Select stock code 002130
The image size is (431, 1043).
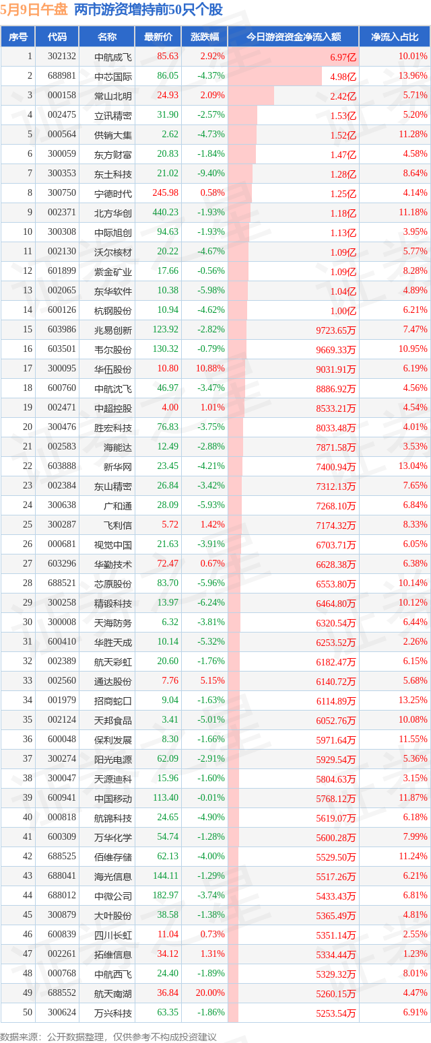(x=62, y=252)
